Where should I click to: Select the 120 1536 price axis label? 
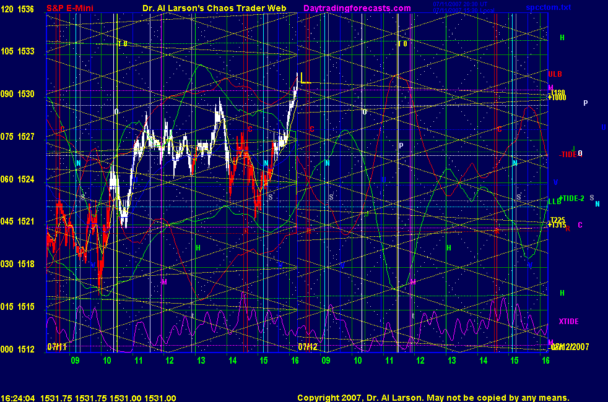[17, 9]
